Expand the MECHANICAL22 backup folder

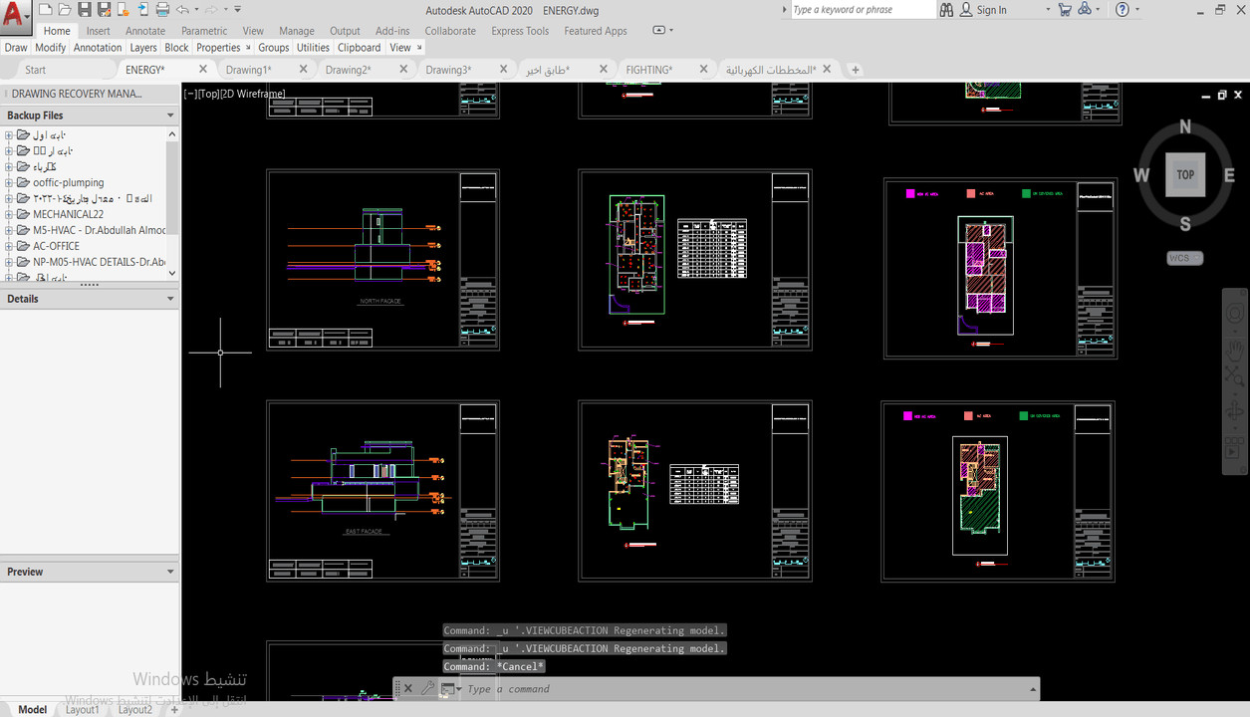9,214
